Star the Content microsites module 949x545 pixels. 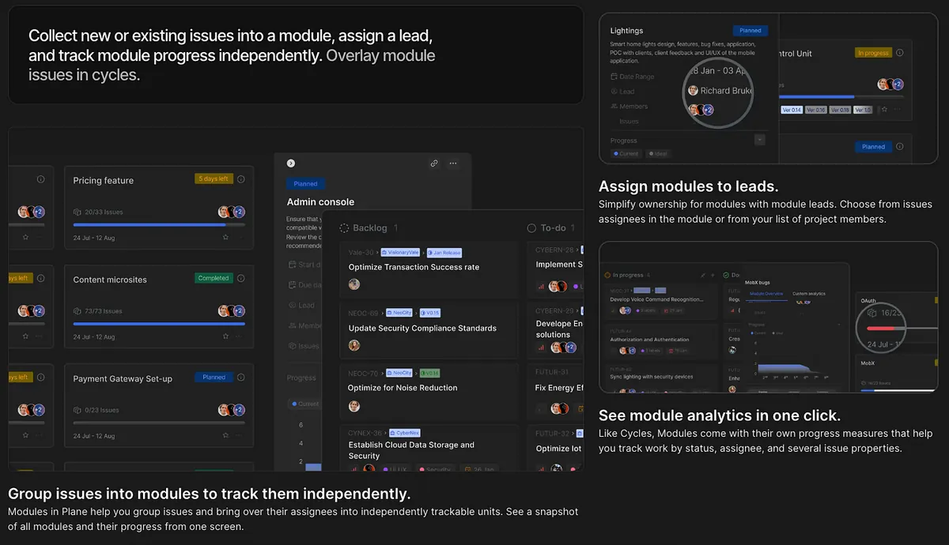click(225, 336)
